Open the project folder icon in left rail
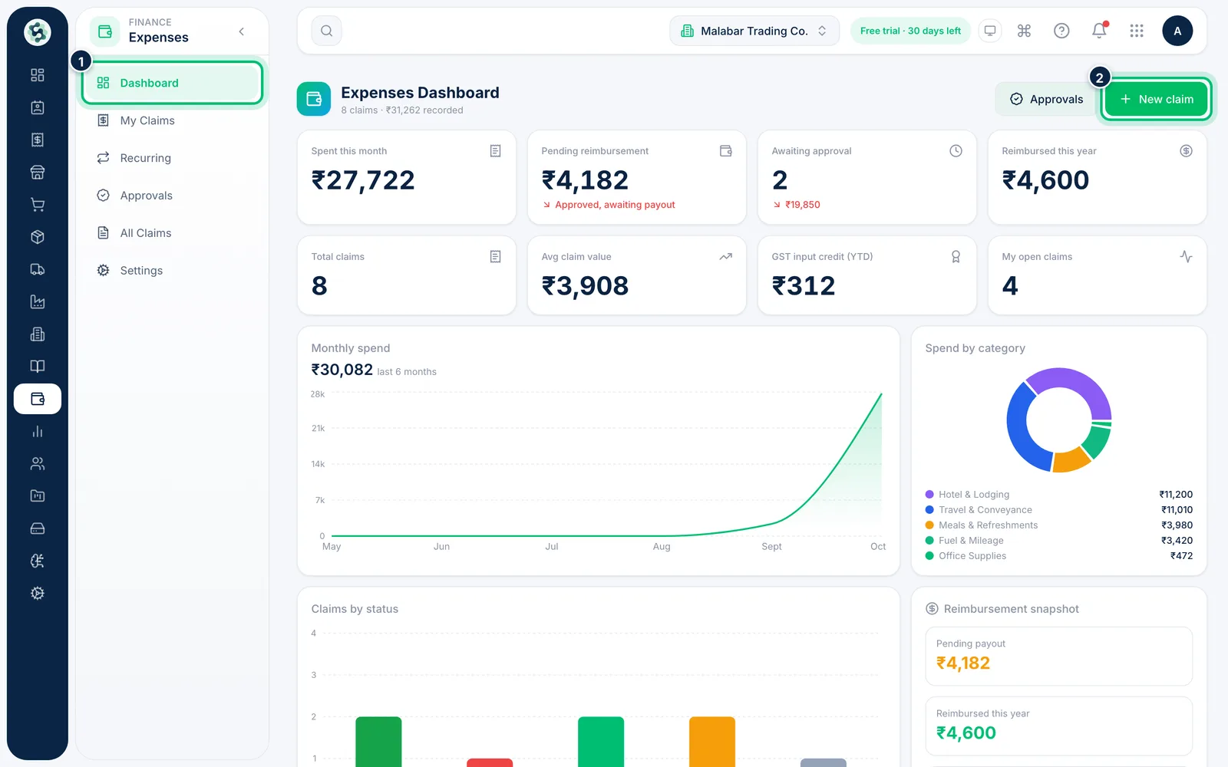 37,496
